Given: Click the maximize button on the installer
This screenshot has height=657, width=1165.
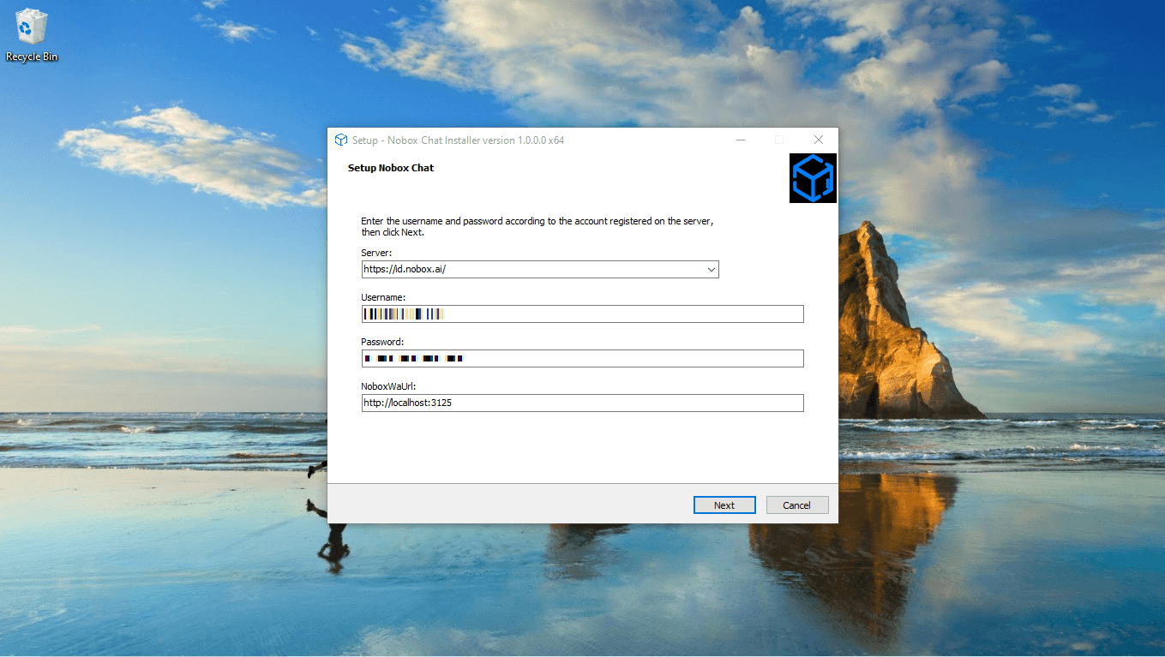Looking at the screenshot, I should tap(779, 140).
